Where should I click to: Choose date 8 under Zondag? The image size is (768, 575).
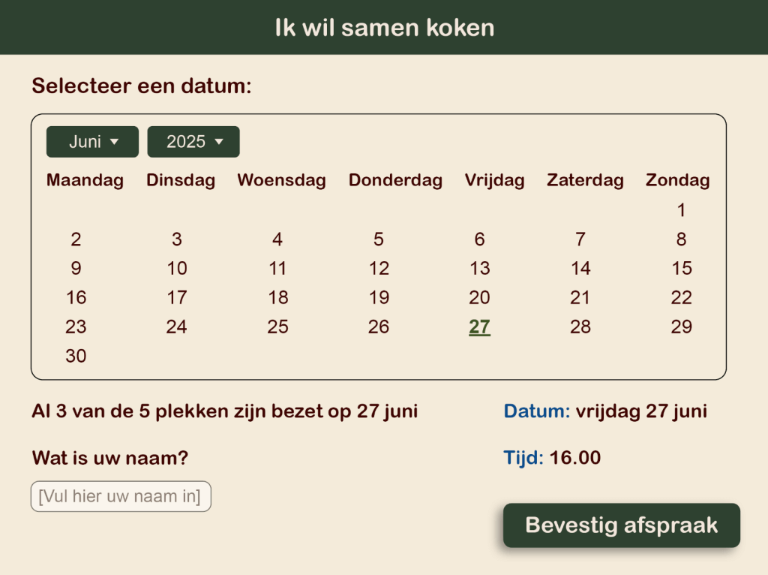click(681, 239)
